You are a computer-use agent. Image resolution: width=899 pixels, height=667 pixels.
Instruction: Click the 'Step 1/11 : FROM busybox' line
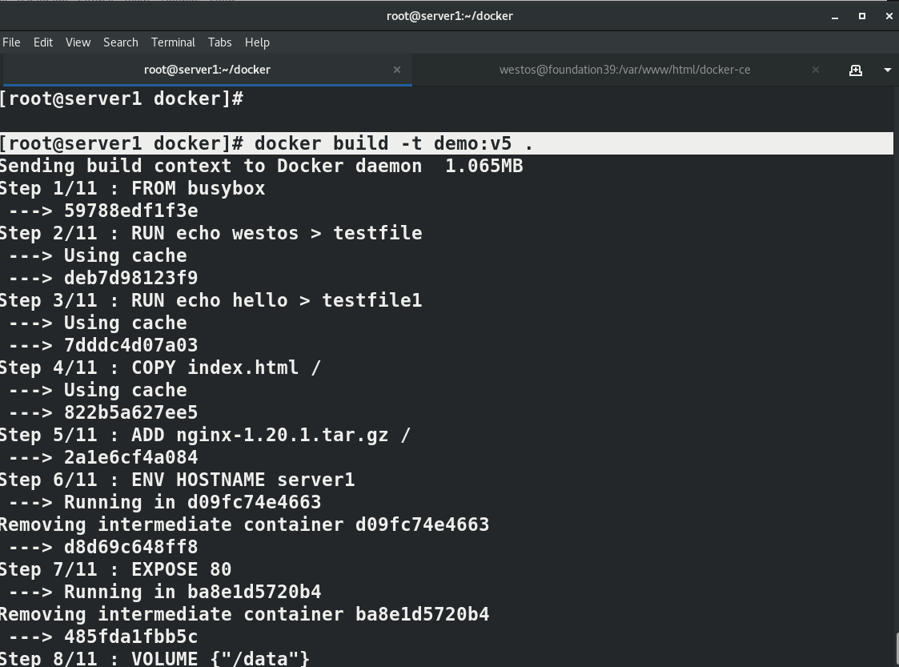(132, 188)
